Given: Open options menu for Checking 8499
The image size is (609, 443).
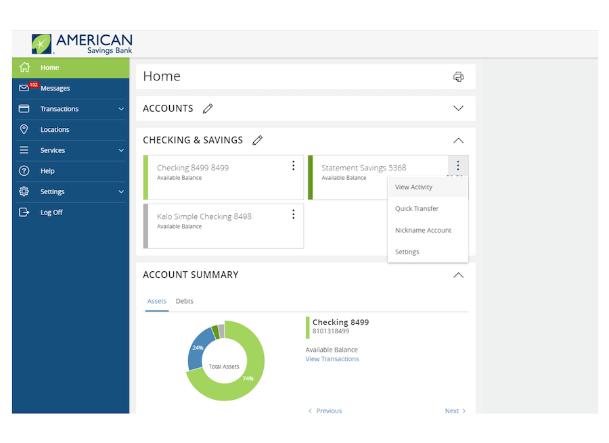Looking at the screenshot, I should pyautogui.click(x=293, y=166).
